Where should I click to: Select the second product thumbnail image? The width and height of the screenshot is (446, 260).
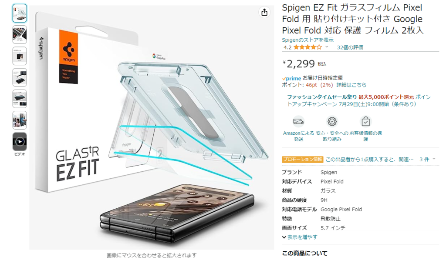[20, 34]
